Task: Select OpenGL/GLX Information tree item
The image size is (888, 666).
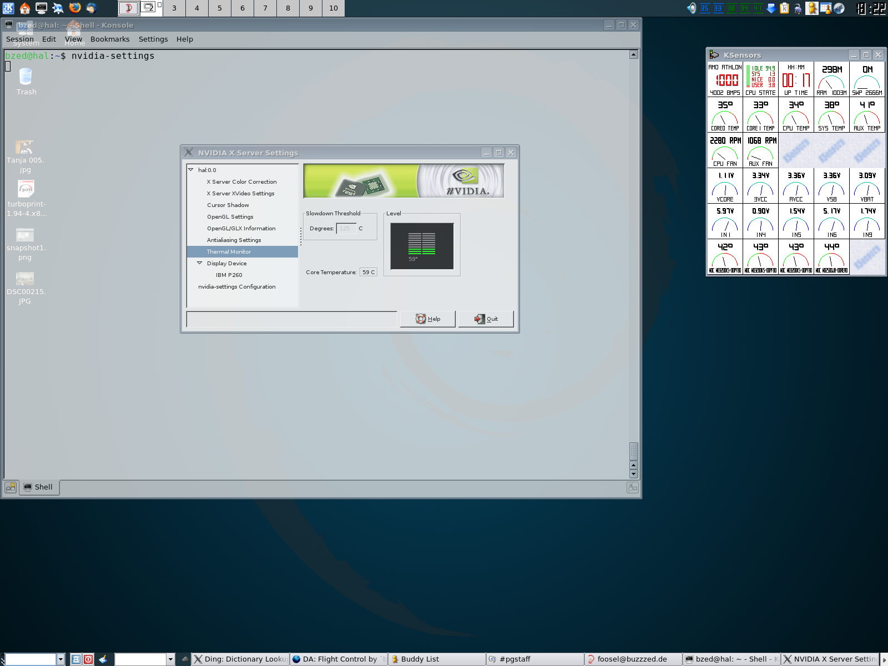Action: click(241, 228)
